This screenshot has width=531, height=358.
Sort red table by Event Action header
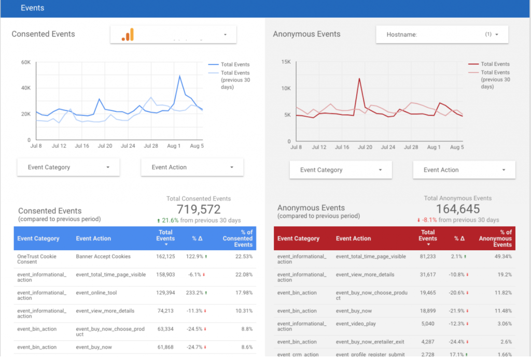353,239
